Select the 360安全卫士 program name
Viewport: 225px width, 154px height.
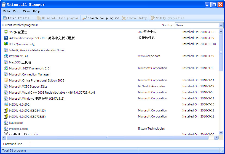(18, 32)
